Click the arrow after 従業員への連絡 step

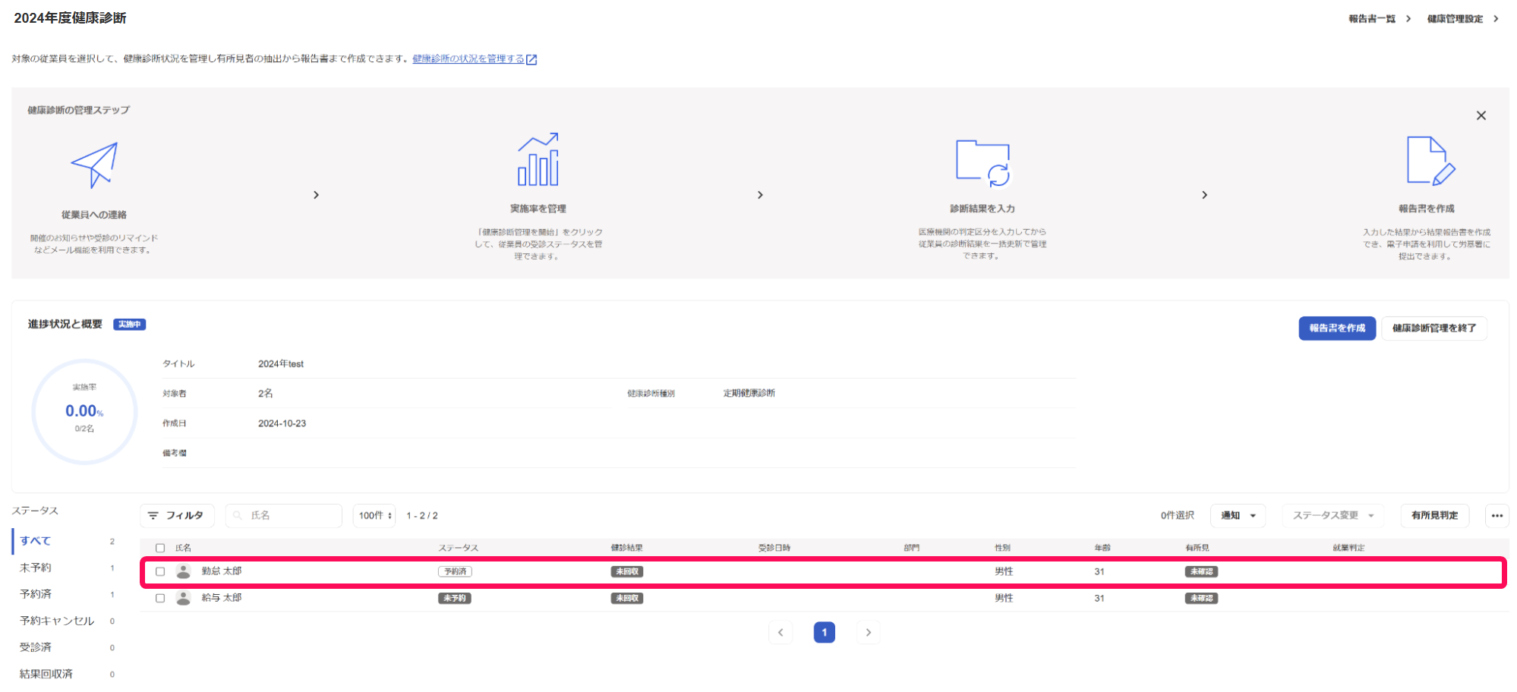click(x=317, y=195)
